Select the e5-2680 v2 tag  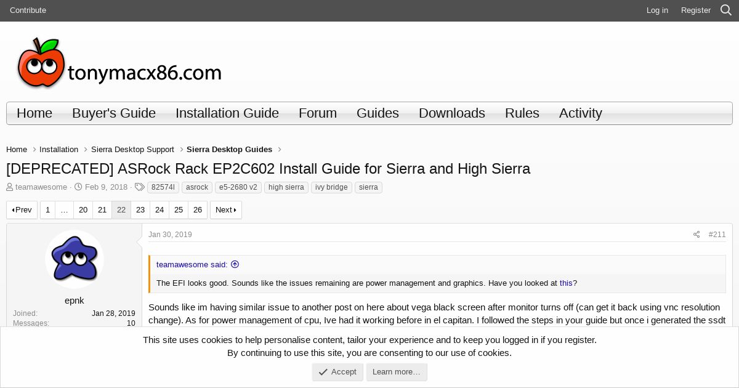point(238,187)
